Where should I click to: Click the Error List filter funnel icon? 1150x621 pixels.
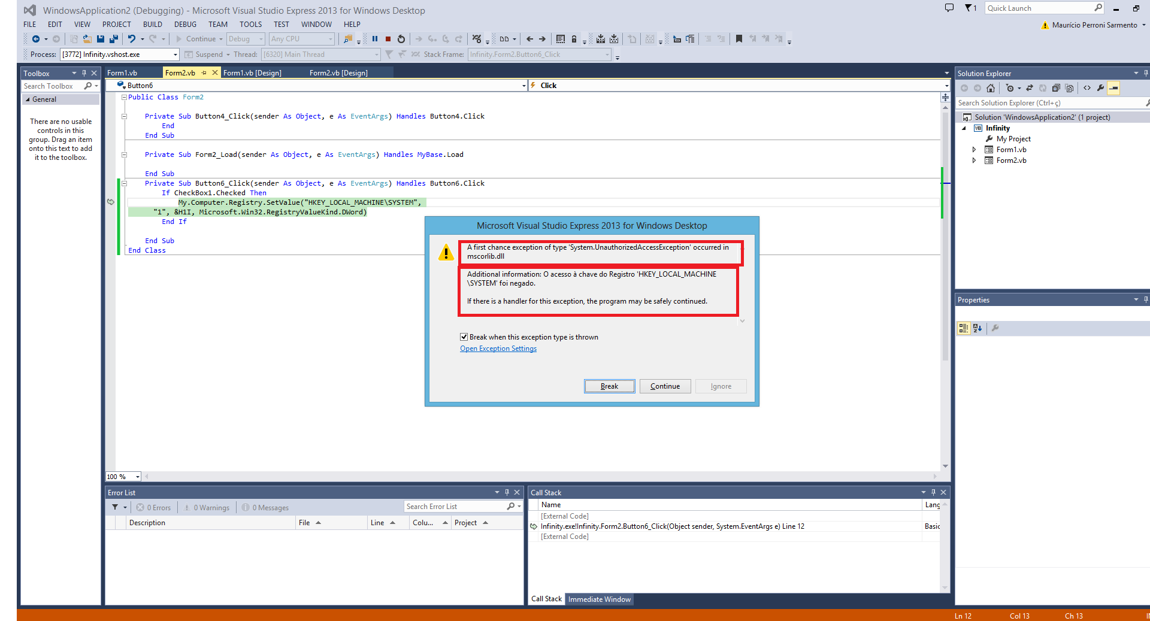point(115,507)
